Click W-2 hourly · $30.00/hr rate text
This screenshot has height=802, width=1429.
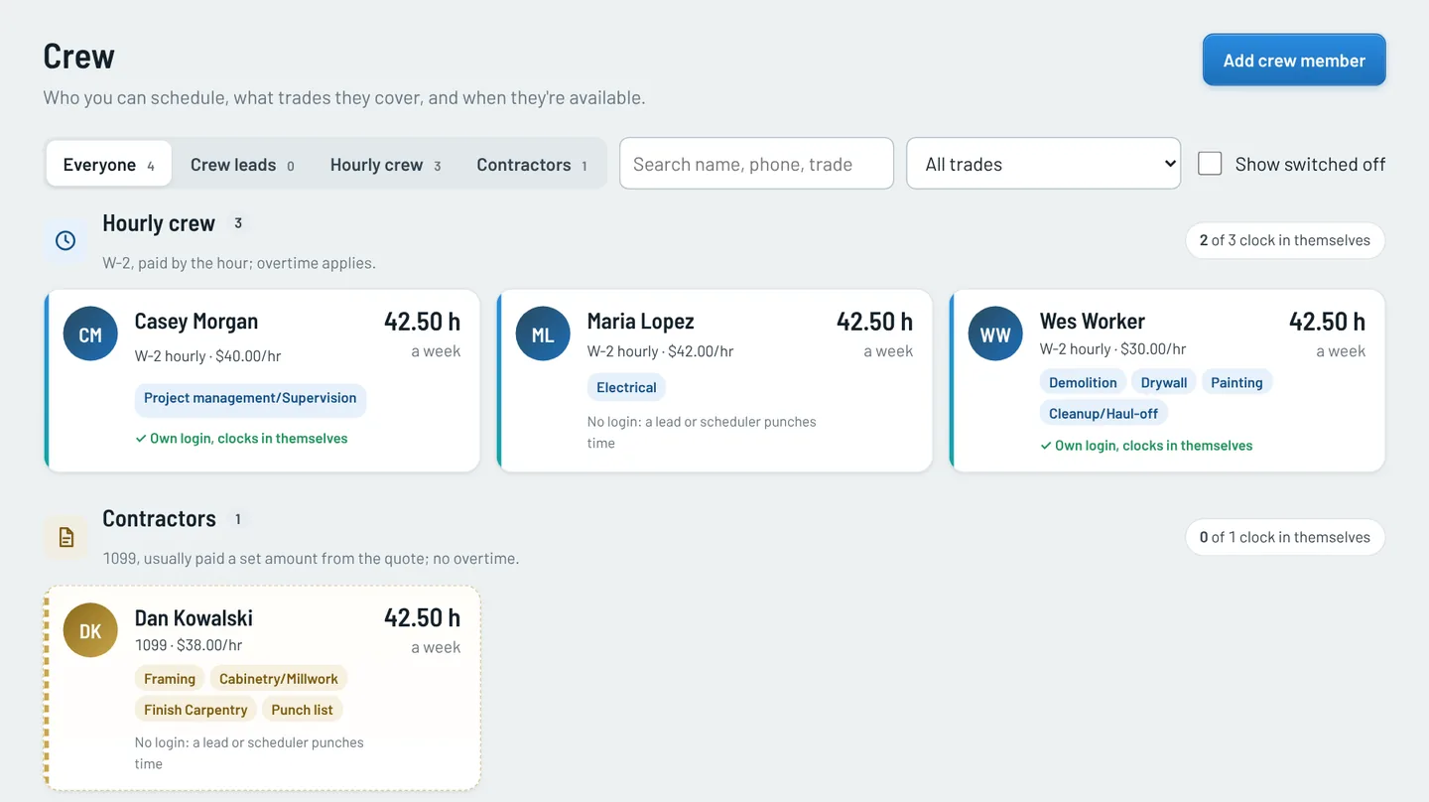coord(1112,348)
